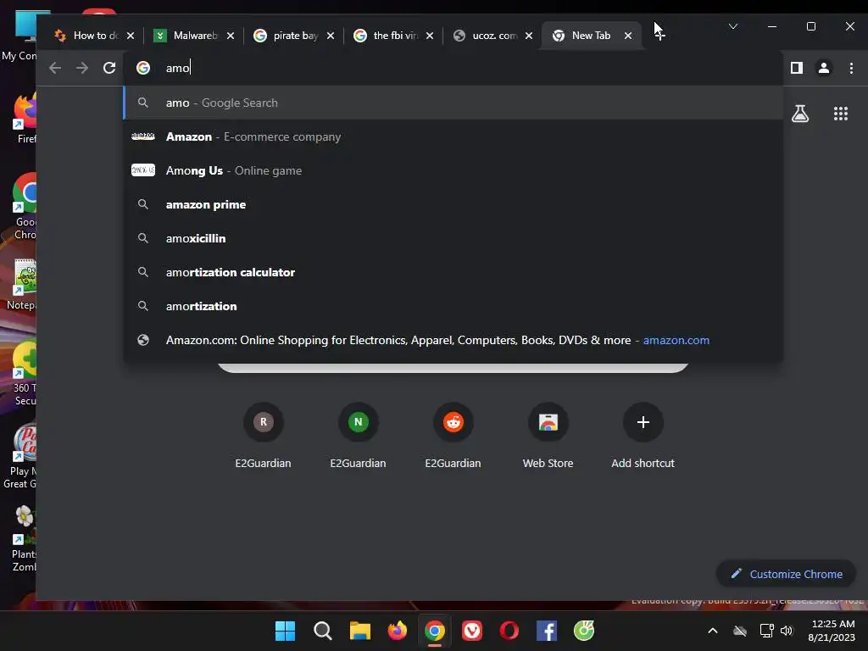Image resolution: width=868 pixels, height=651 pixels.
Task: Open Chrome's three-dot menu
Action: (851, 68)
